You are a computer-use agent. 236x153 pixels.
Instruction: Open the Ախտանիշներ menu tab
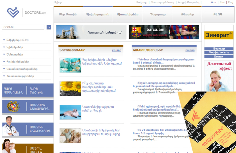pos(128,14)
